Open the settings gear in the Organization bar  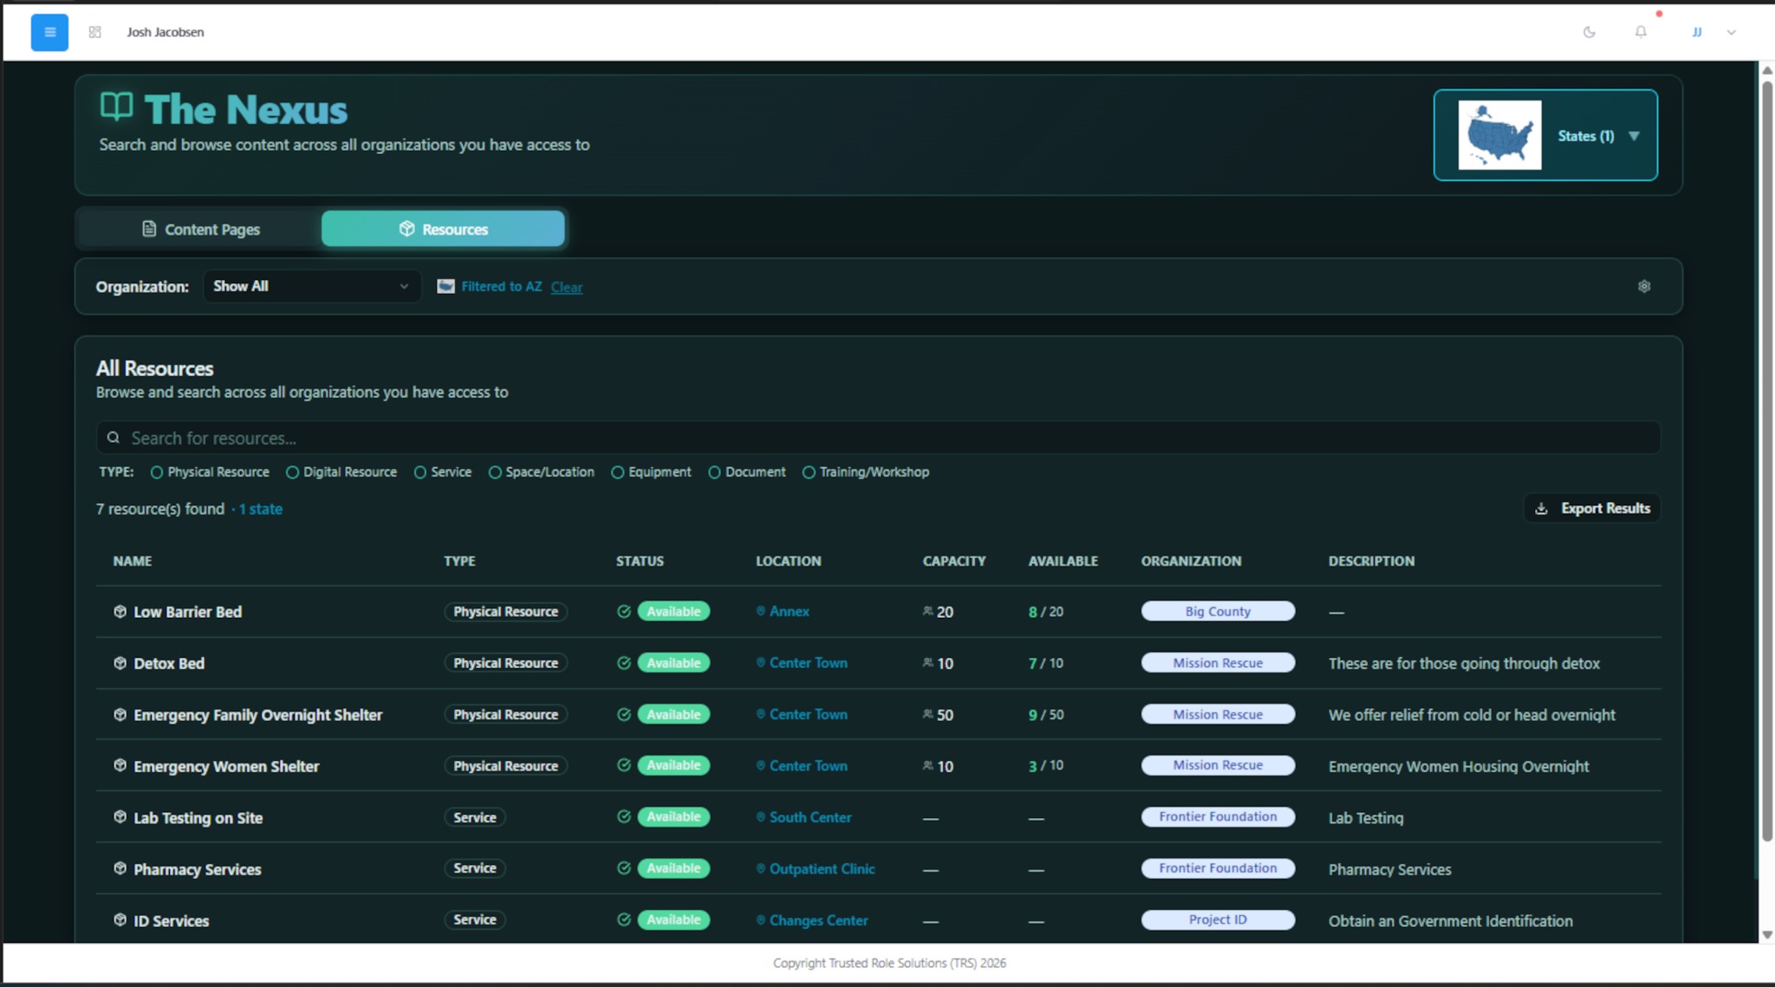[x=1644, y=286]
